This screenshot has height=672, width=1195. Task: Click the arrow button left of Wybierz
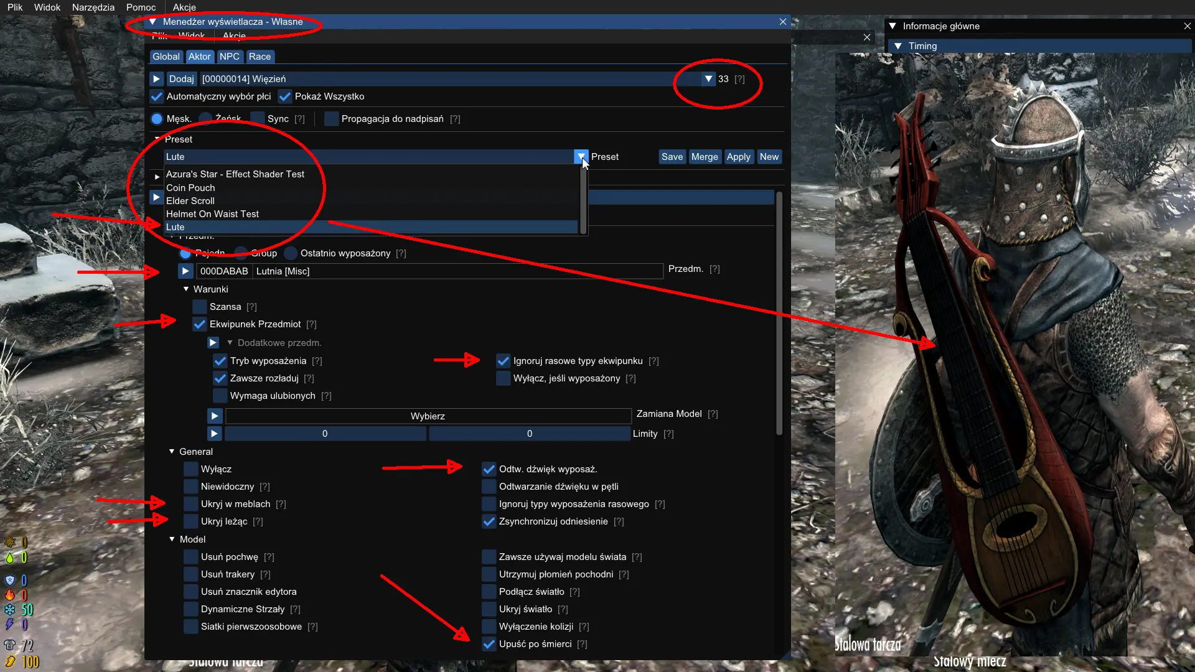pos(215,416)
